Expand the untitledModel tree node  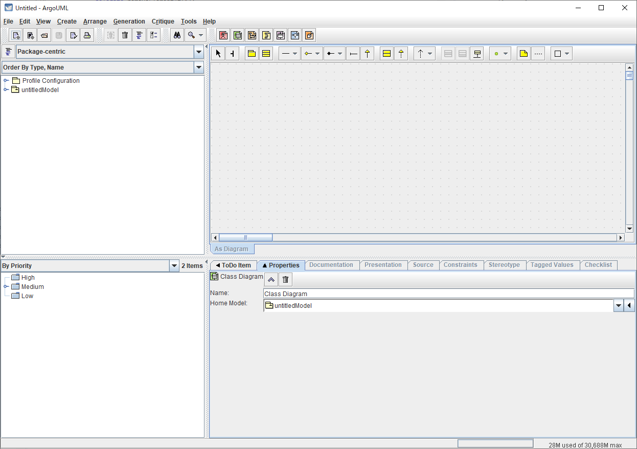click(x=6, y=90)
